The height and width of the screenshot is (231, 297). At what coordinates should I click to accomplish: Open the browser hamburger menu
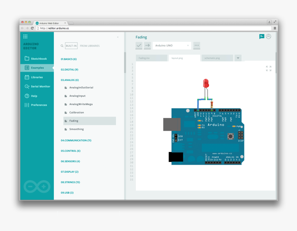coord(275,28)
